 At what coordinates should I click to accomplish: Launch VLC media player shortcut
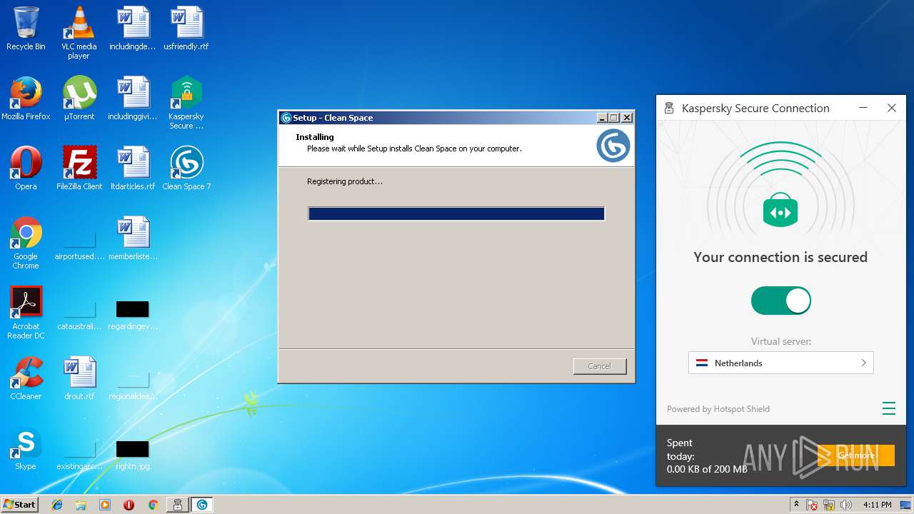[x=79, y=33]
